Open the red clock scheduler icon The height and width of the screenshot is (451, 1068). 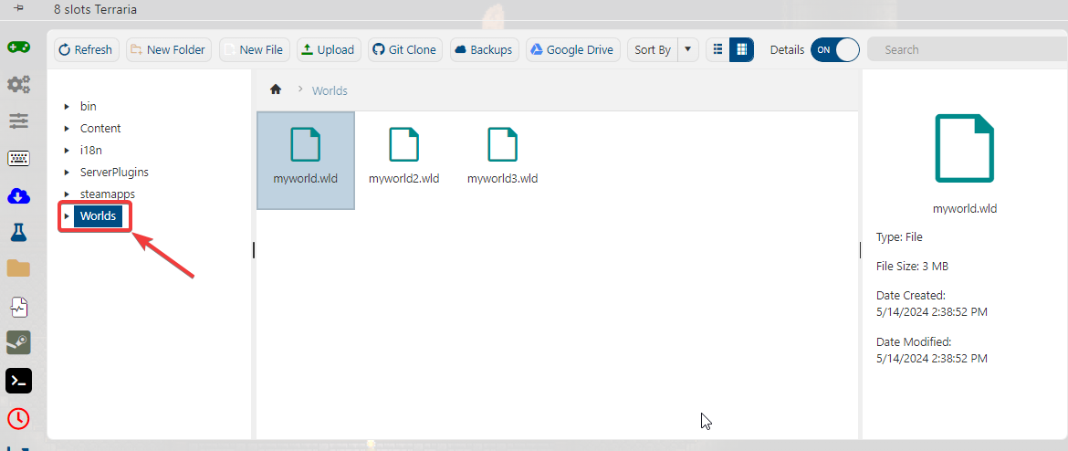tap(18, 418)
